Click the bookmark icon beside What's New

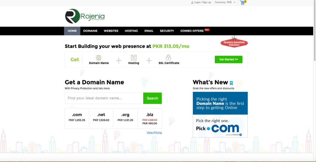tap(231, 83)
